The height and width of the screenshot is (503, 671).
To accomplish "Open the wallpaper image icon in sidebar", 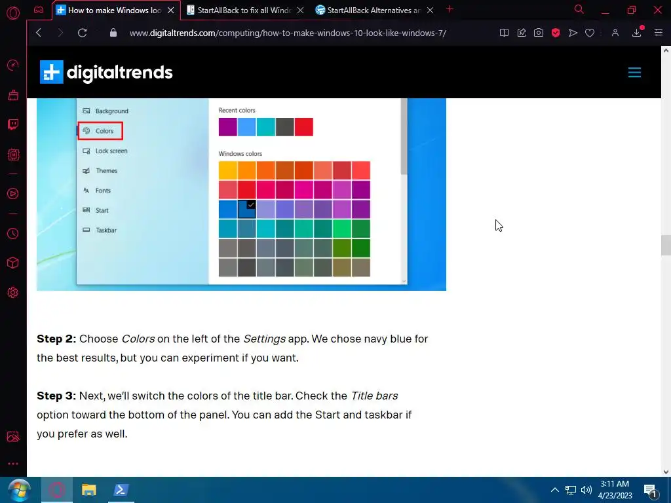I will pos(13,436).
